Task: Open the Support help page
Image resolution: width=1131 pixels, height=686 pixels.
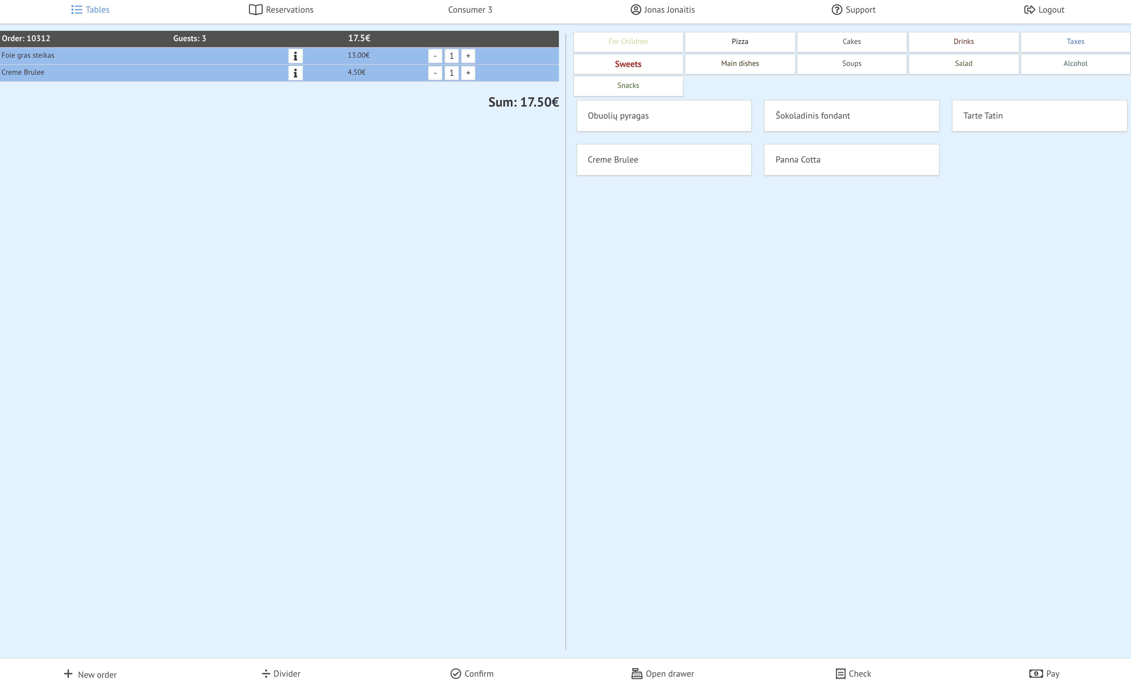Action: [853, 10]
